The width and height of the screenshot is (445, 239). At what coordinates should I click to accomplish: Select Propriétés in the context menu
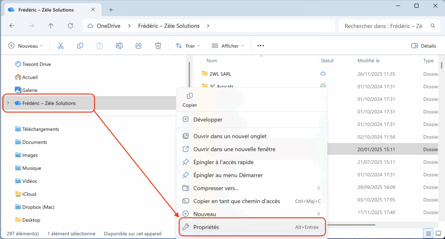click(x=206, y=227)
